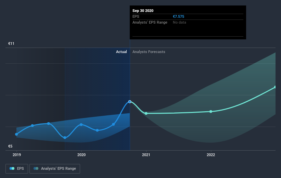Click the EPS legend color icon
Image resolution: width=281 pixels, height=178 pixels.
pyautogui.click(x=12, y=168)
